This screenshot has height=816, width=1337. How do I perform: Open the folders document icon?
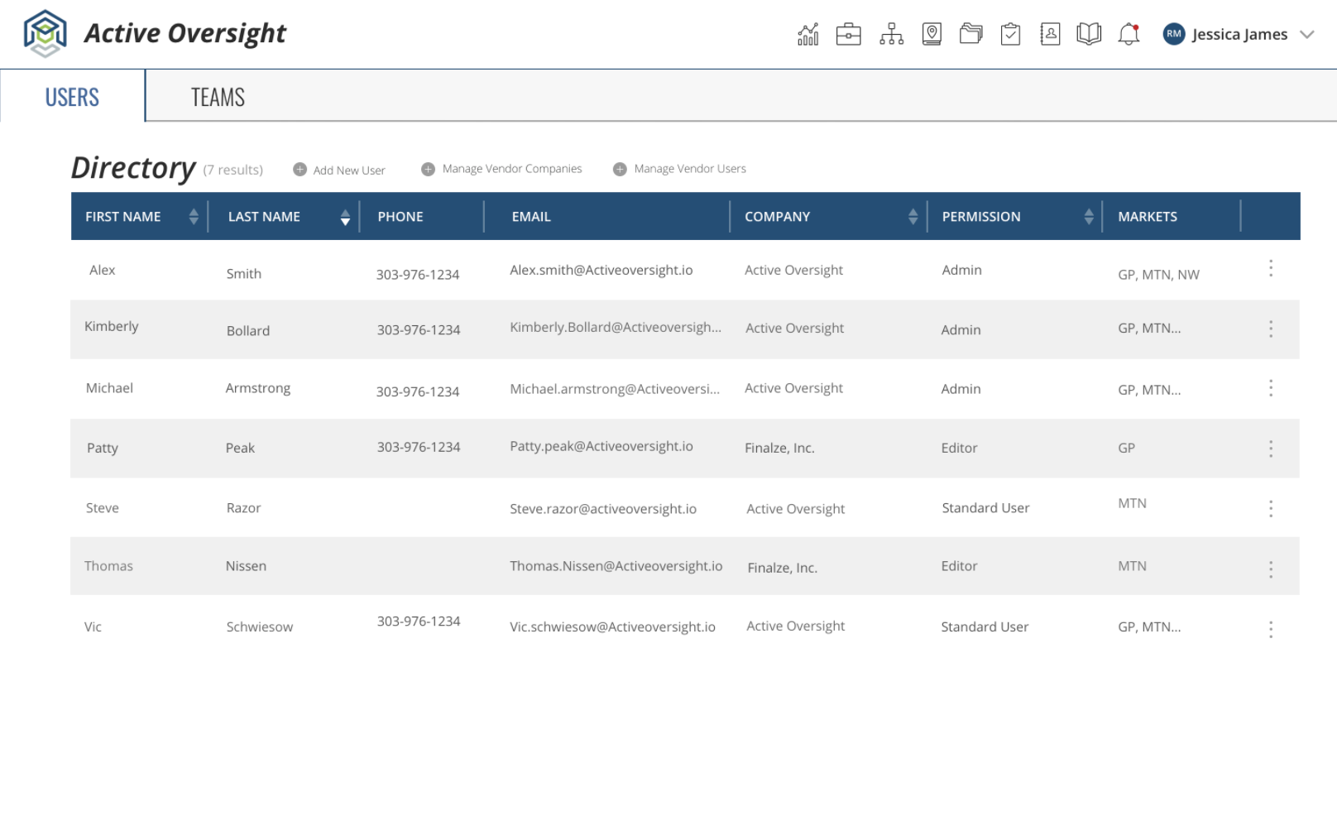[970, 34]
